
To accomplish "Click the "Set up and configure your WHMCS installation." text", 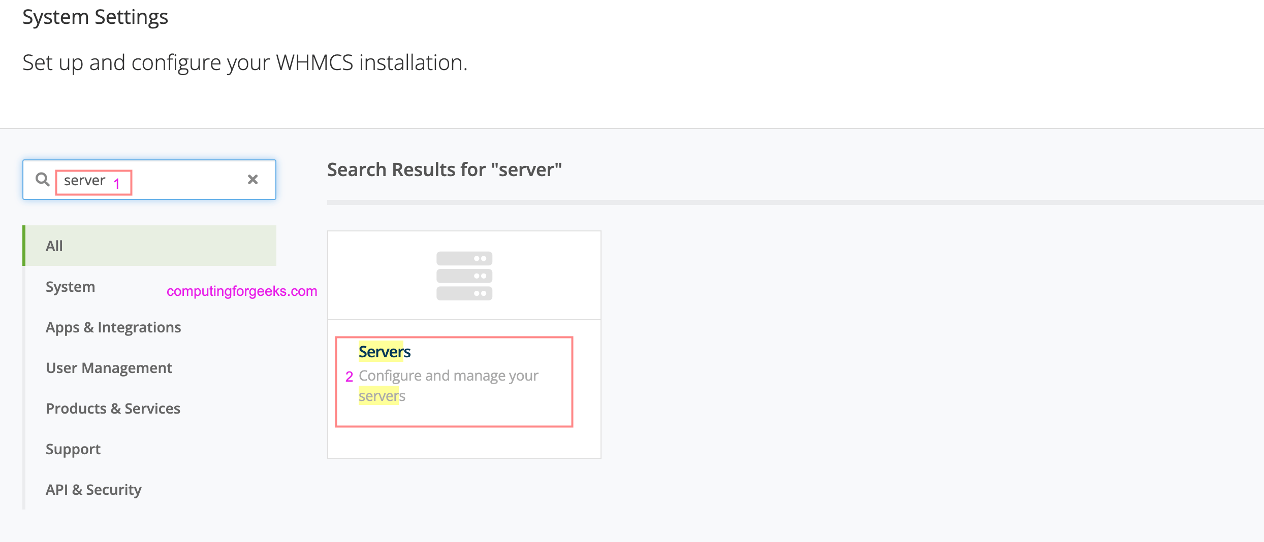I will (x=245, y=63).
